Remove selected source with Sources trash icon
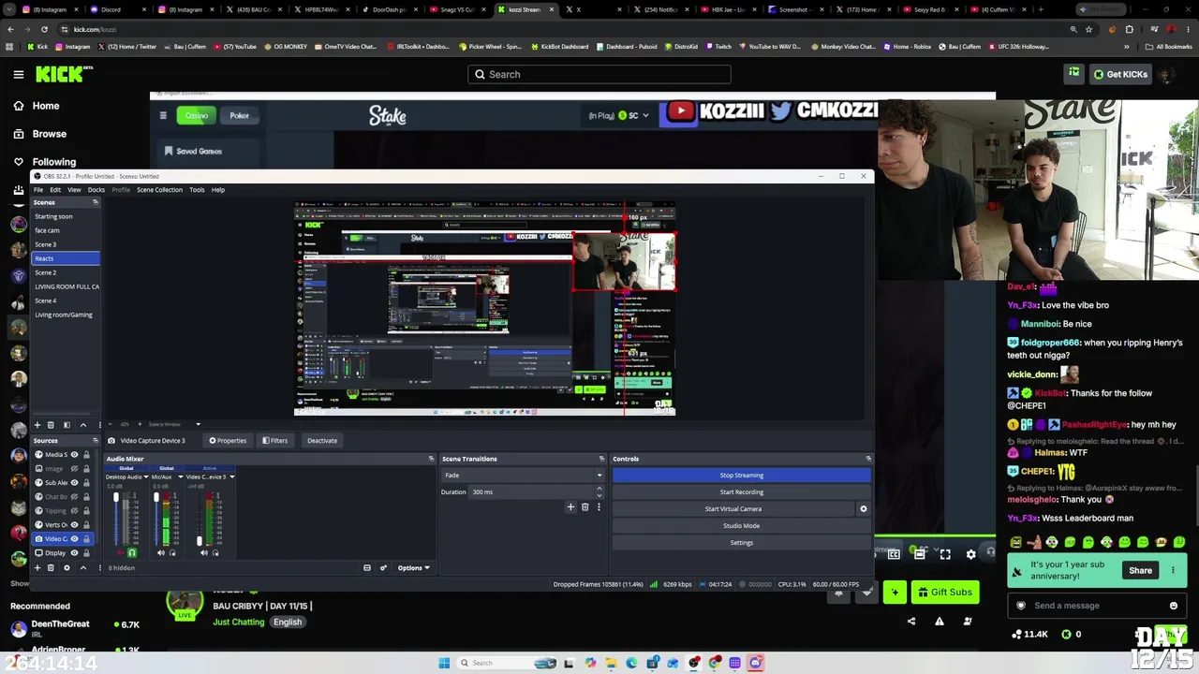Viewport: 1199px width, 674px height. [x=52, y=567]
